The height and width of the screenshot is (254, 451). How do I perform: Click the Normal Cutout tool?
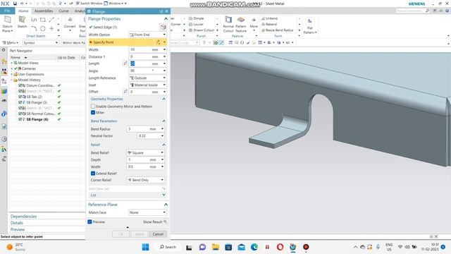pyautogui.click(x=228, y=24)
